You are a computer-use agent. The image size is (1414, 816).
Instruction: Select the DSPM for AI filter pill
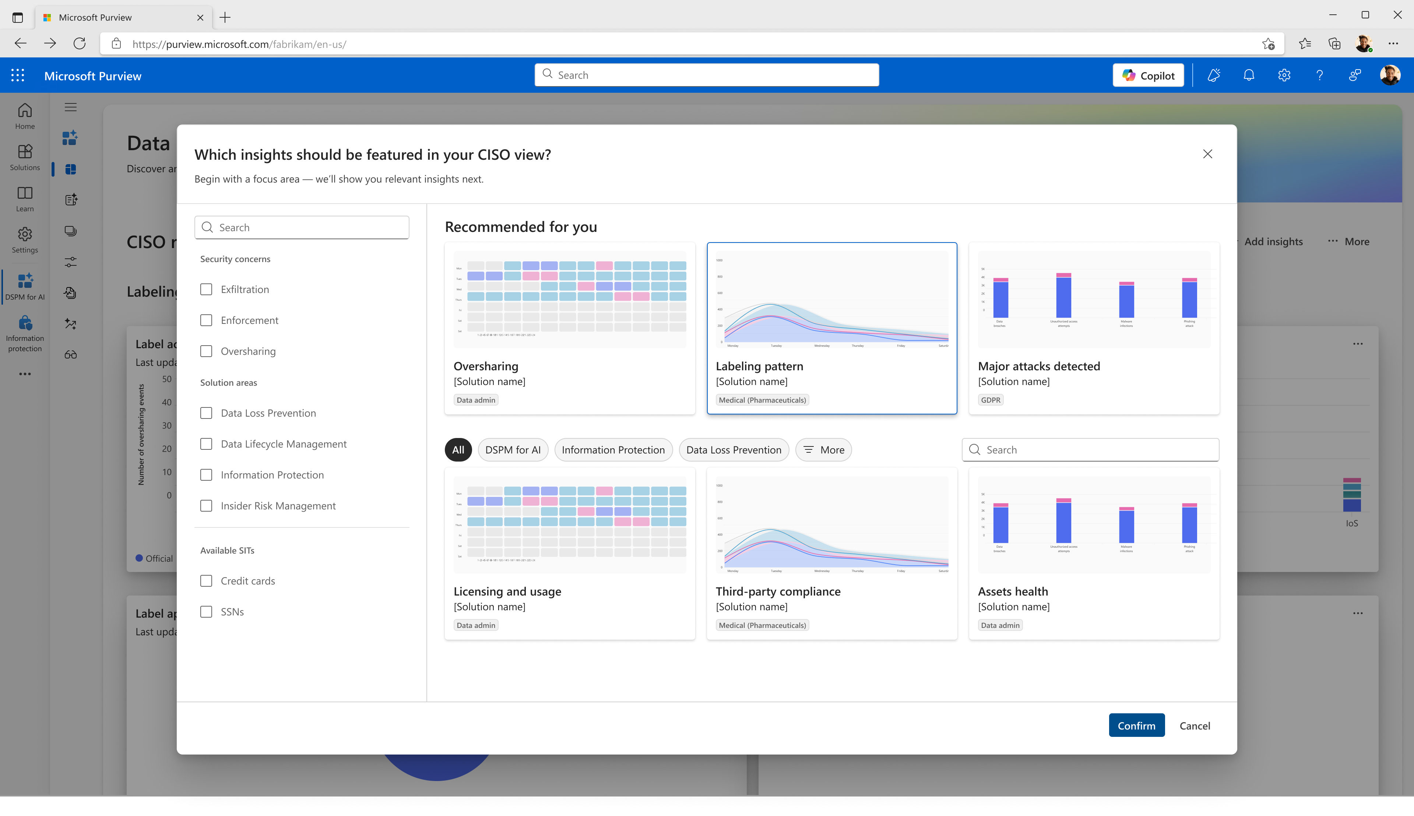point(513,449)
